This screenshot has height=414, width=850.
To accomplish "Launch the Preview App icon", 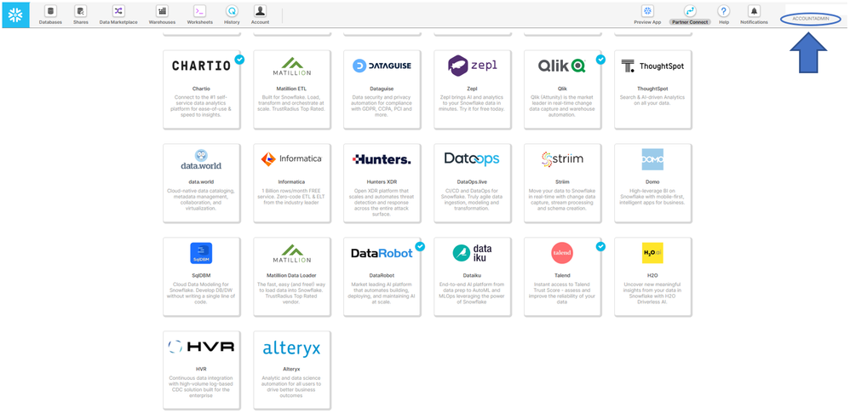I will (647, 11).
